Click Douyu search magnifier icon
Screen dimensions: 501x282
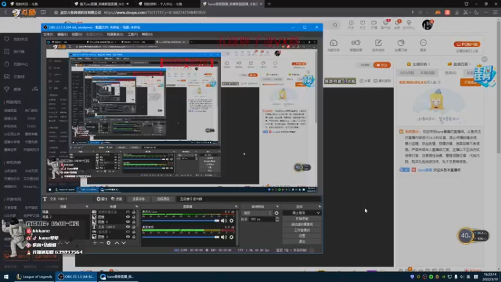point(335,25)
